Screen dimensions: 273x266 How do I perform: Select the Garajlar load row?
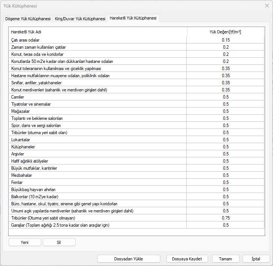point(60,225)
